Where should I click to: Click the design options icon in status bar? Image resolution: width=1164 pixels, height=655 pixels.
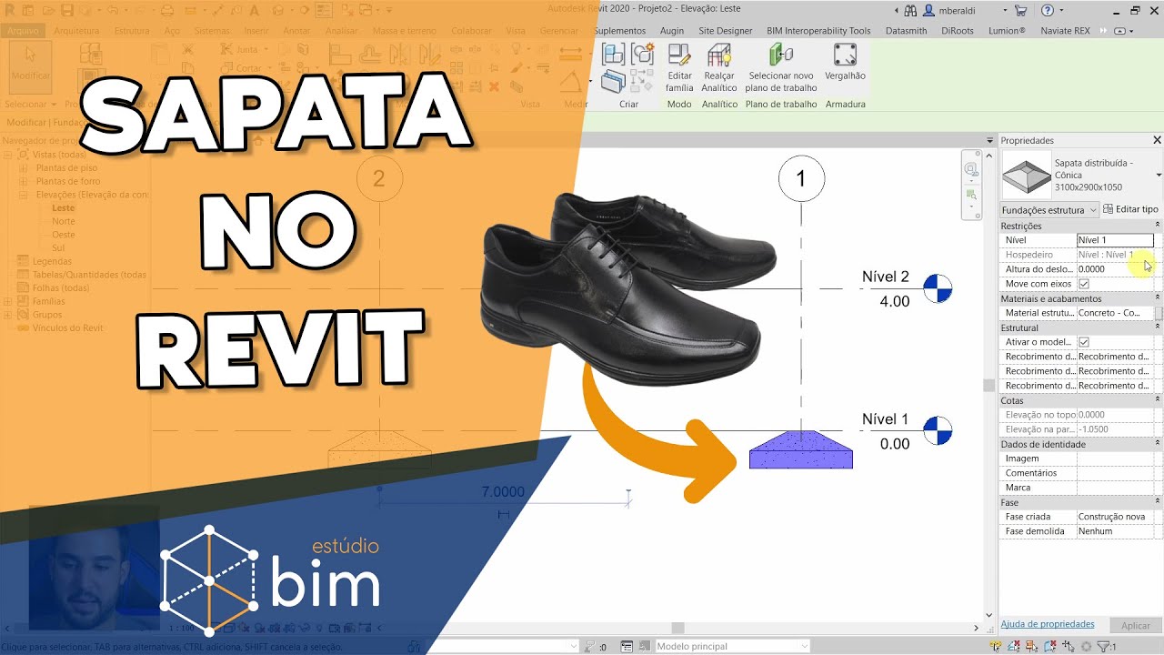click(x=627, y=647)
